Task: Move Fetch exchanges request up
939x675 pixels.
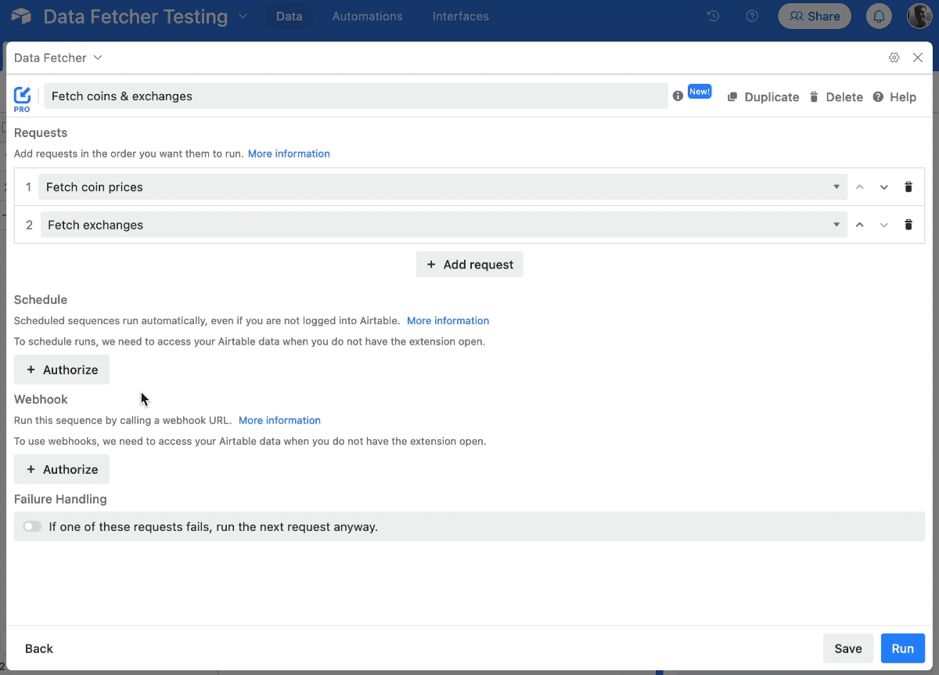Action: [860, 225]
